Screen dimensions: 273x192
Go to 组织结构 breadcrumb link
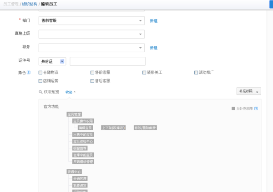click(30, 4)
